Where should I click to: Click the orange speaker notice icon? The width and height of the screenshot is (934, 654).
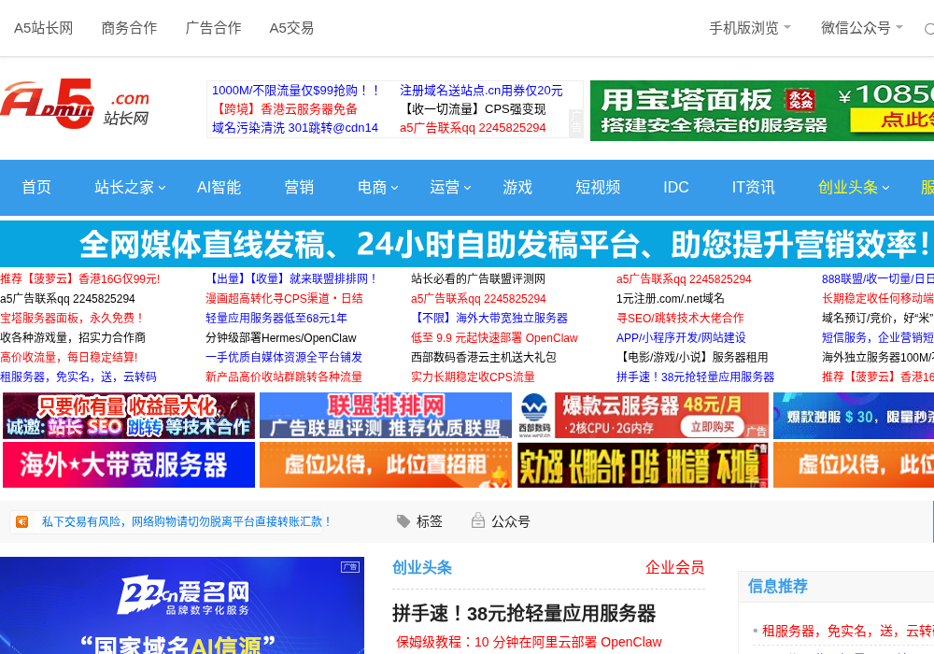click(x=22, y=521)
